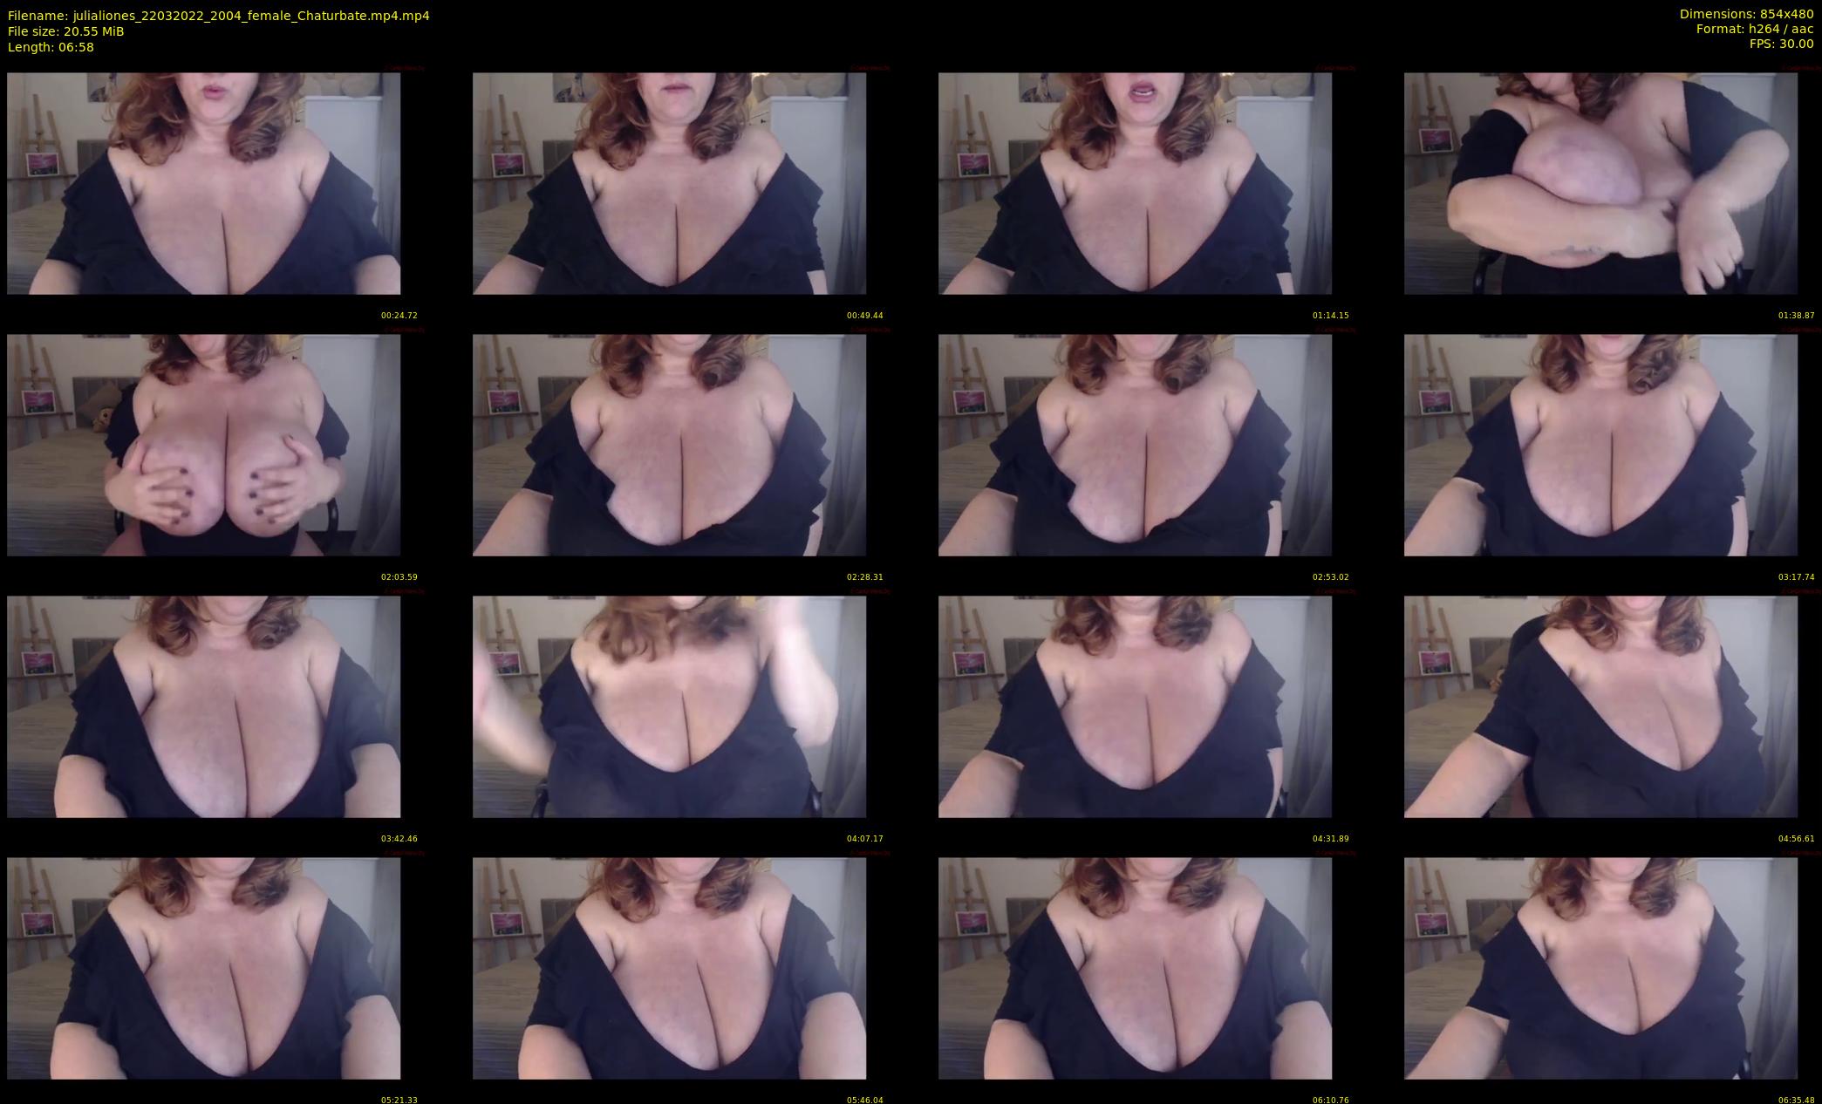The image size is (1822, 1104).
Task: Click the 'Format: h264 / aac' text
Action: click(x=1755, y=29)
